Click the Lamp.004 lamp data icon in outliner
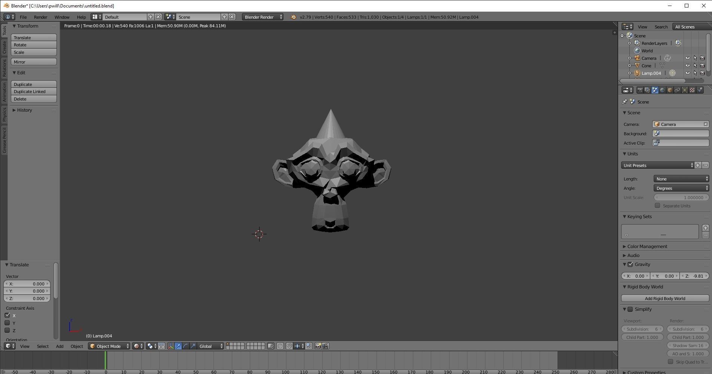The image size is (712, 374). point(672,73)
